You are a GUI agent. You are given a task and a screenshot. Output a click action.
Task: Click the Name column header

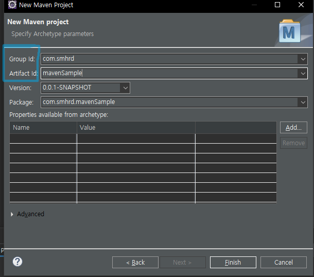coord(43,127)
